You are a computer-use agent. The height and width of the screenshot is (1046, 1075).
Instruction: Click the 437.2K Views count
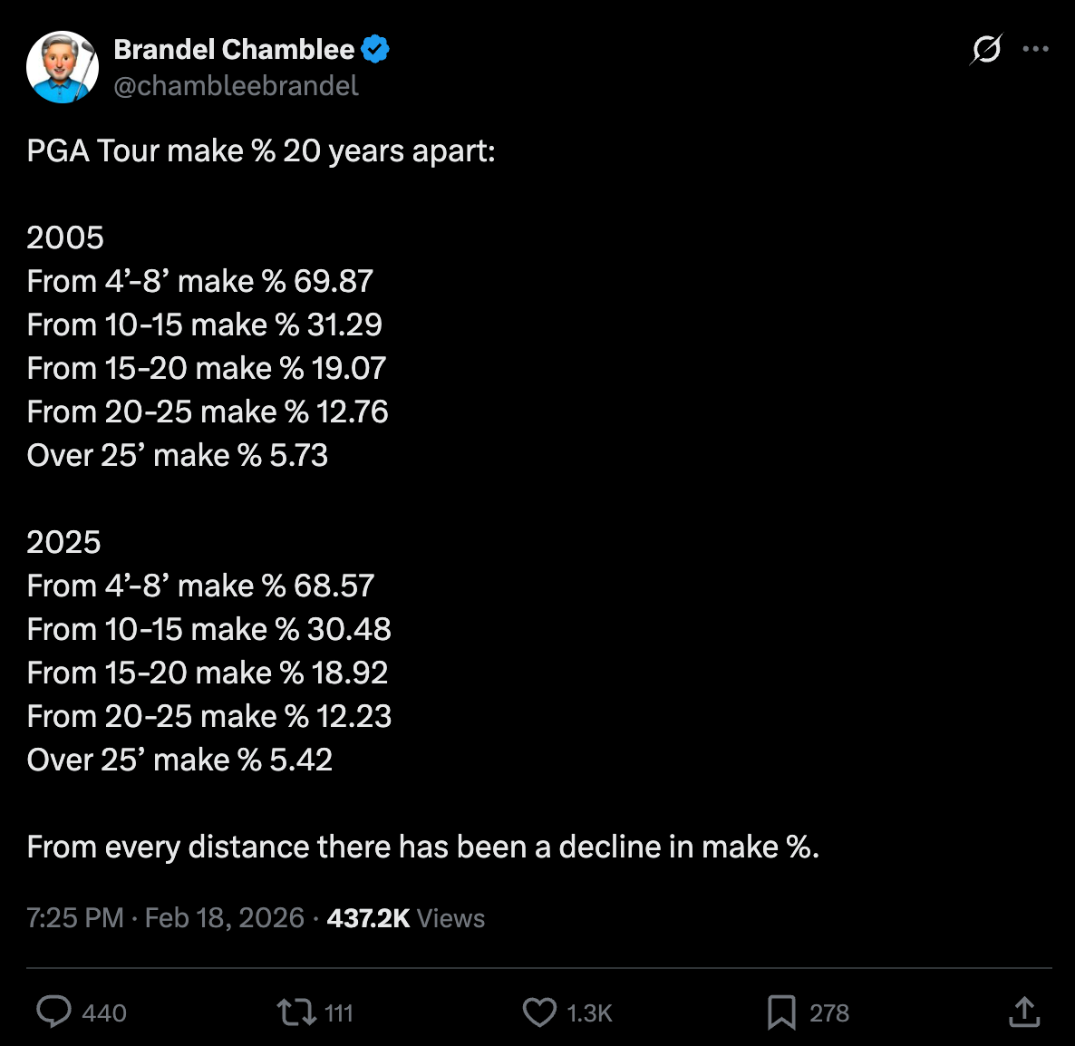tap(405, 918)
